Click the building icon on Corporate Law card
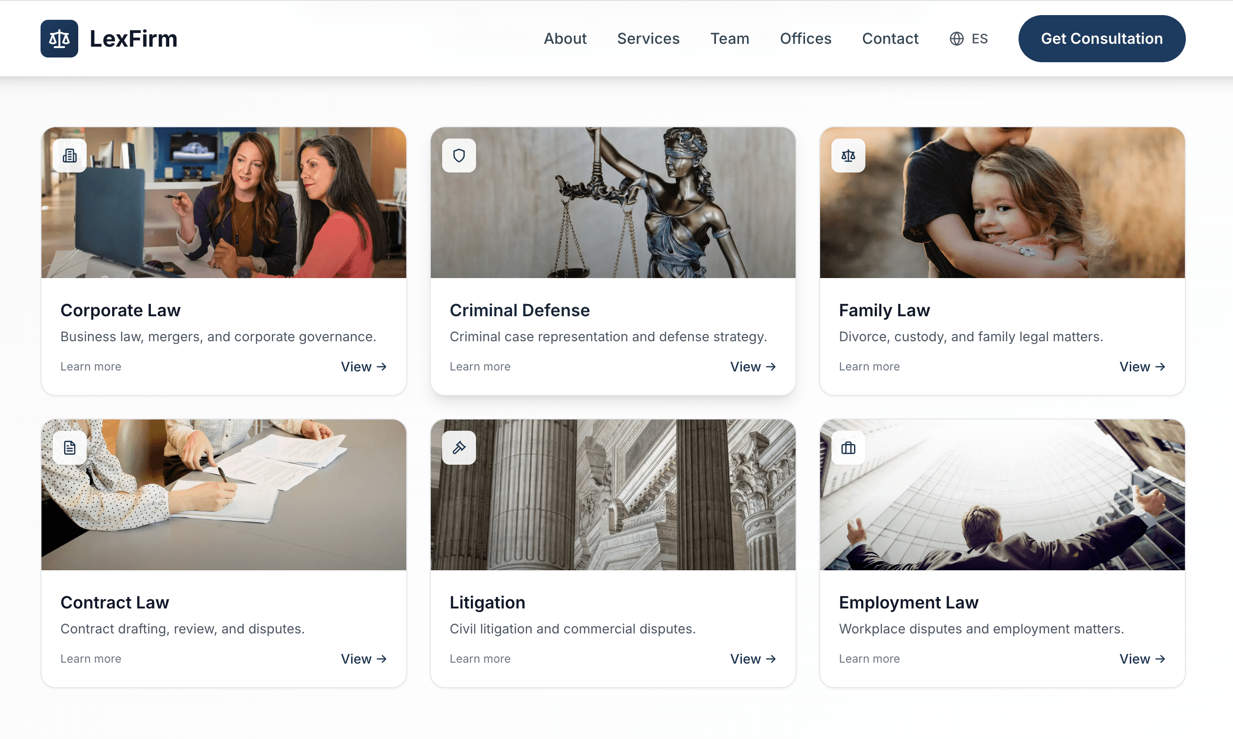The height and width of the screenshot is (739, 1233). point(70,156)
